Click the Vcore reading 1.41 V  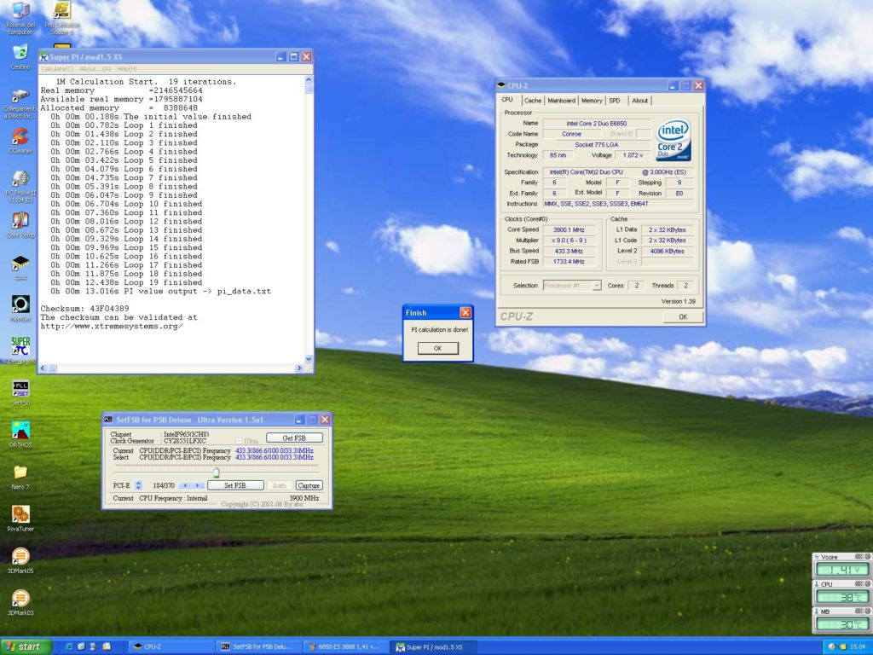[842, 570]
